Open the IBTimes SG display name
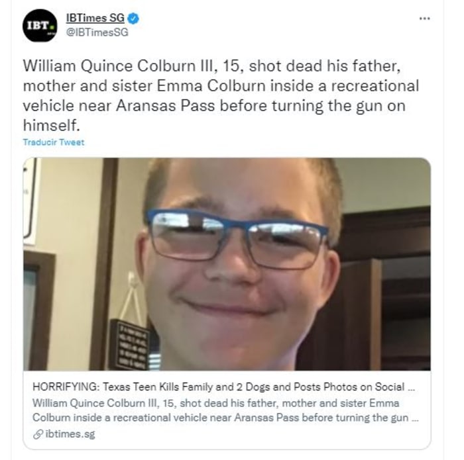The width and height of the screenshot is (464, 460). [x=95, y=18]
